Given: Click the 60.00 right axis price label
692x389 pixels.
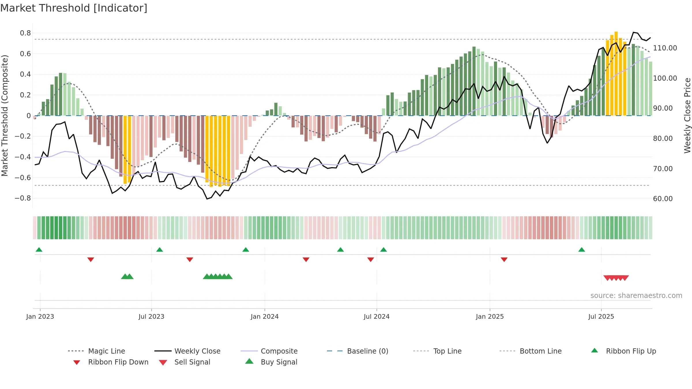Looking at the screenshot, I should tap(663, 199).
